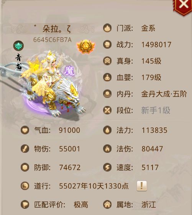Close the character info panel

[183, 5]
